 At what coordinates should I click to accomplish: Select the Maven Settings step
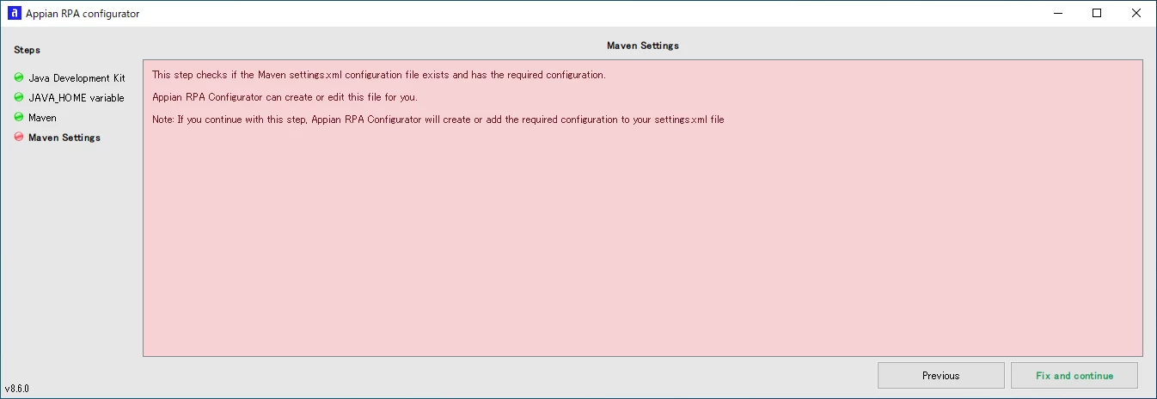point(64,138)
